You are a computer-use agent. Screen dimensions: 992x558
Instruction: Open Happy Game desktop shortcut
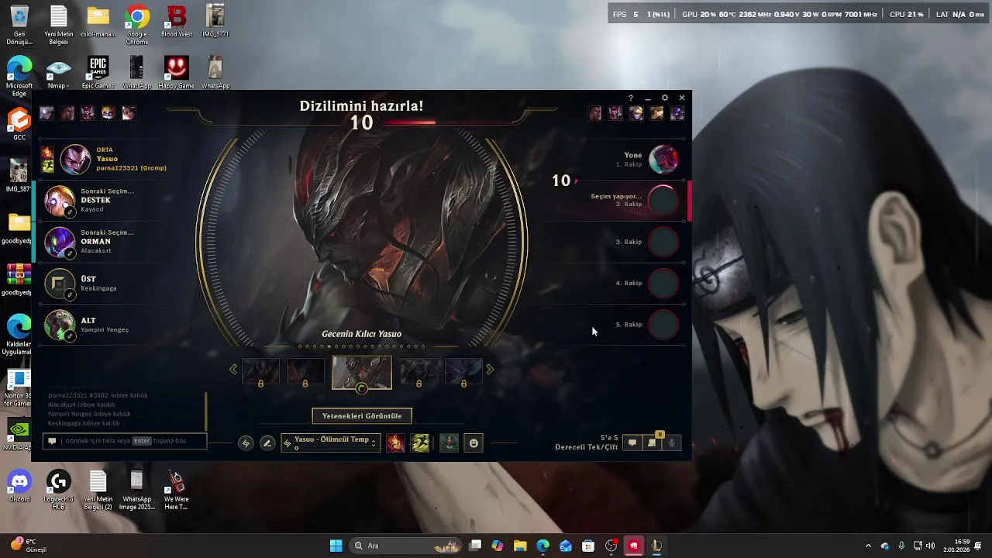point(177,73)
